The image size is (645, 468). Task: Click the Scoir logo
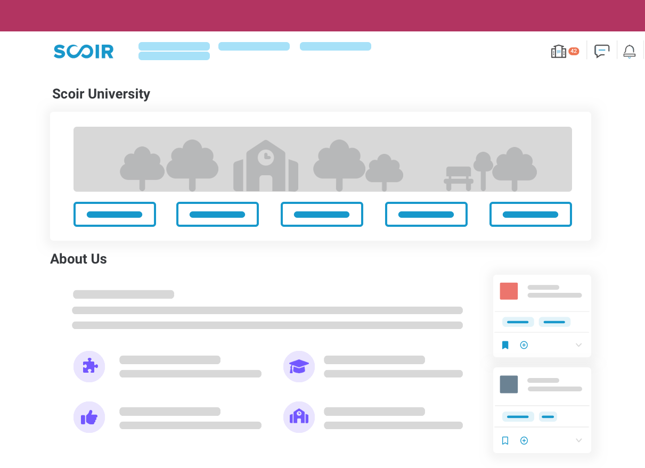tap(84, 52)
